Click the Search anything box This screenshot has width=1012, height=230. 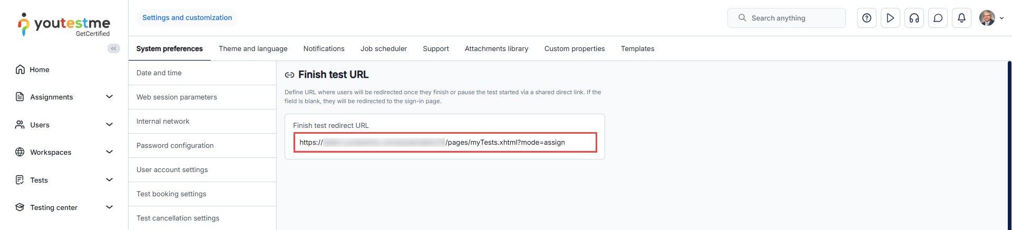786,18
